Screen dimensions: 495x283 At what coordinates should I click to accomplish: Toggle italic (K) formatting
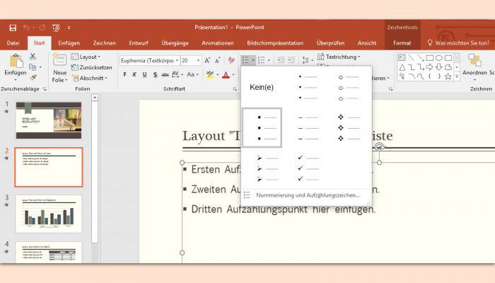tap(134, 74)
